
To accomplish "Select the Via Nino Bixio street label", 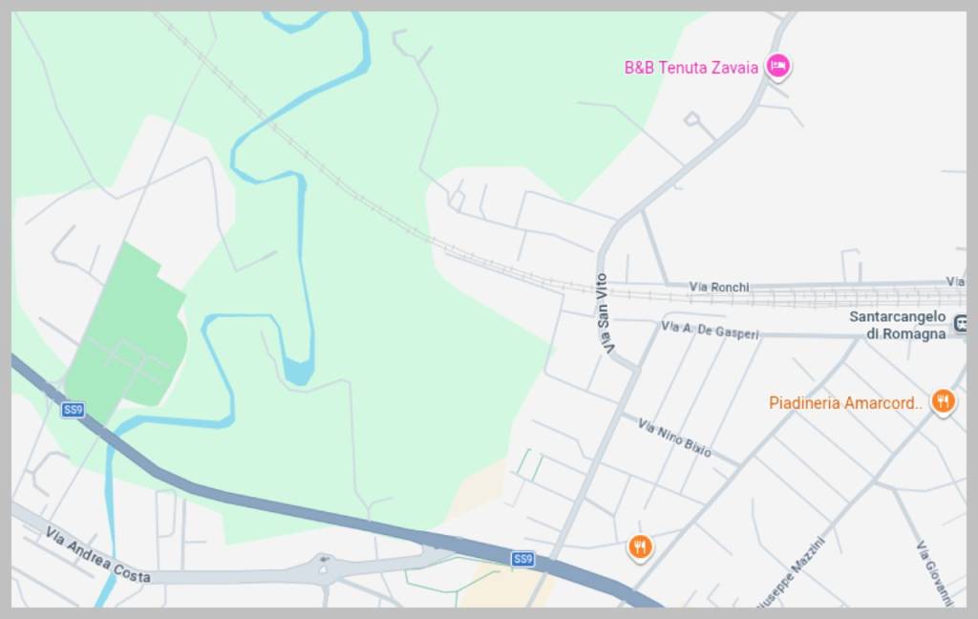I will 674,438.
